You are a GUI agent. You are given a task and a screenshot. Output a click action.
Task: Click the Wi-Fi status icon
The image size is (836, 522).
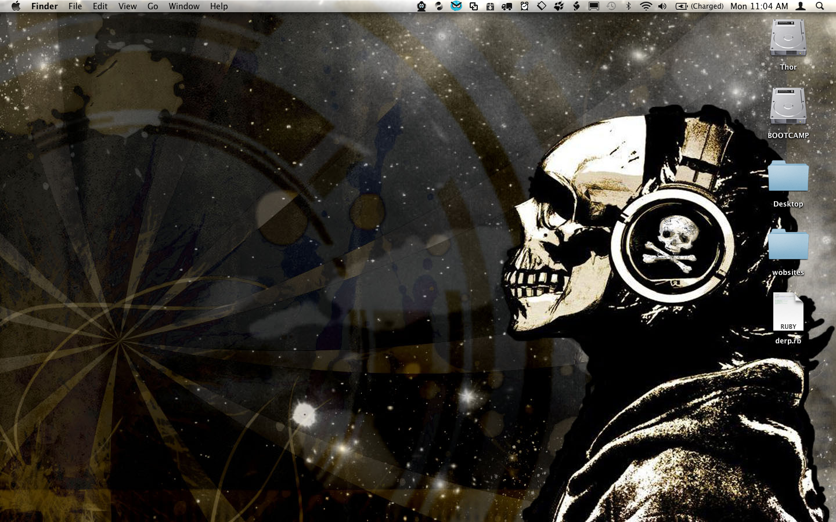point(646,6)
